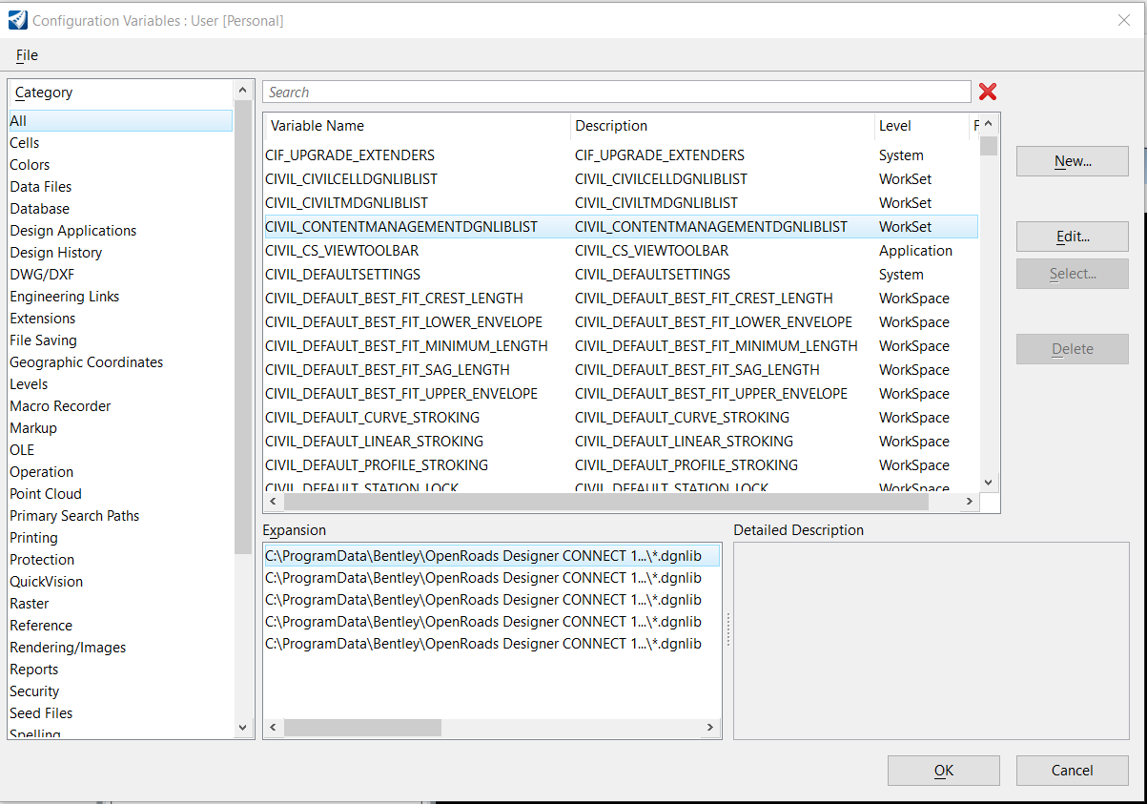Select the Operation category

[x=120, y=472]
